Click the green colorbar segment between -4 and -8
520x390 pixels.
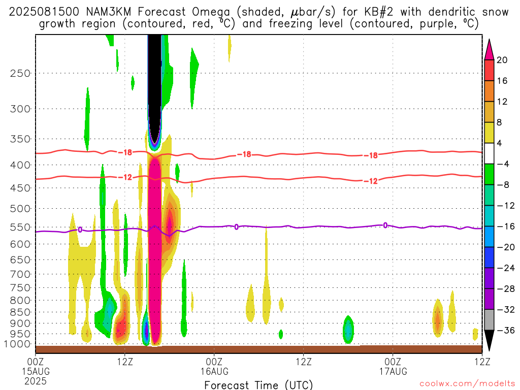(x=489, y=175)
